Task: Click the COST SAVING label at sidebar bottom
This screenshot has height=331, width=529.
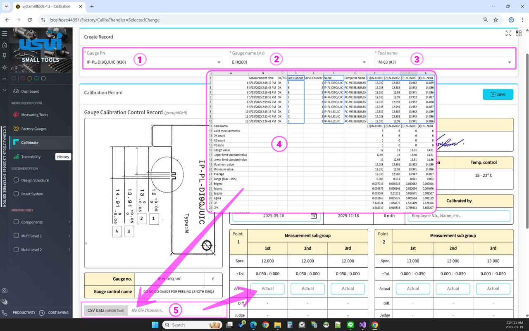Action: [58, 313]
